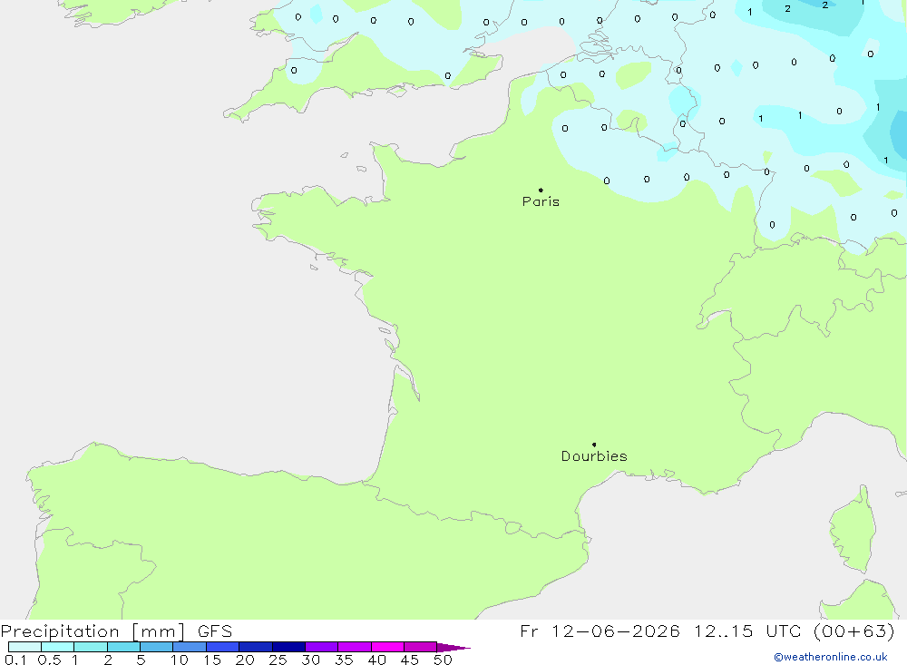The image size is (907, 665).
Task: Select the 35–40 mm legend color swatch
Action: click(355, 647)
